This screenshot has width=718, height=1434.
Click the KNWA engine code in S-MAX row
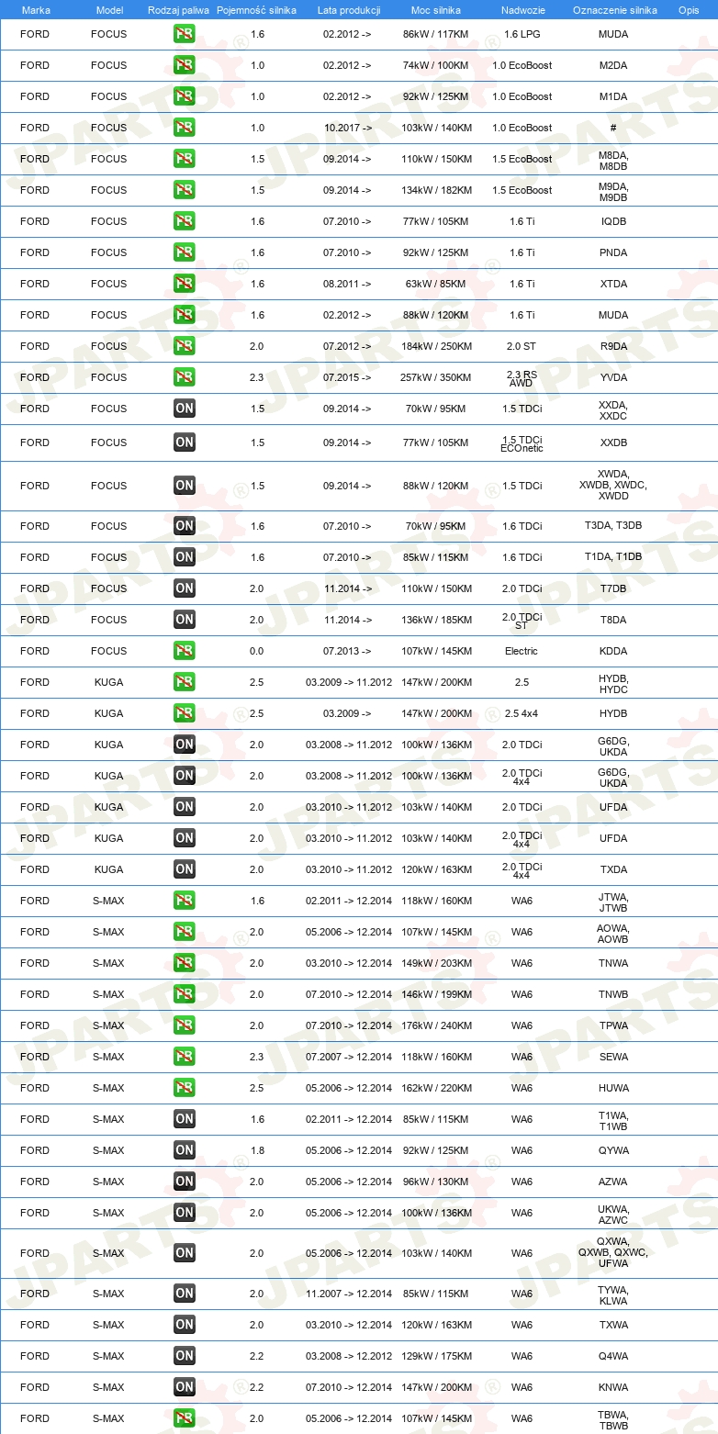[613, 1387]
